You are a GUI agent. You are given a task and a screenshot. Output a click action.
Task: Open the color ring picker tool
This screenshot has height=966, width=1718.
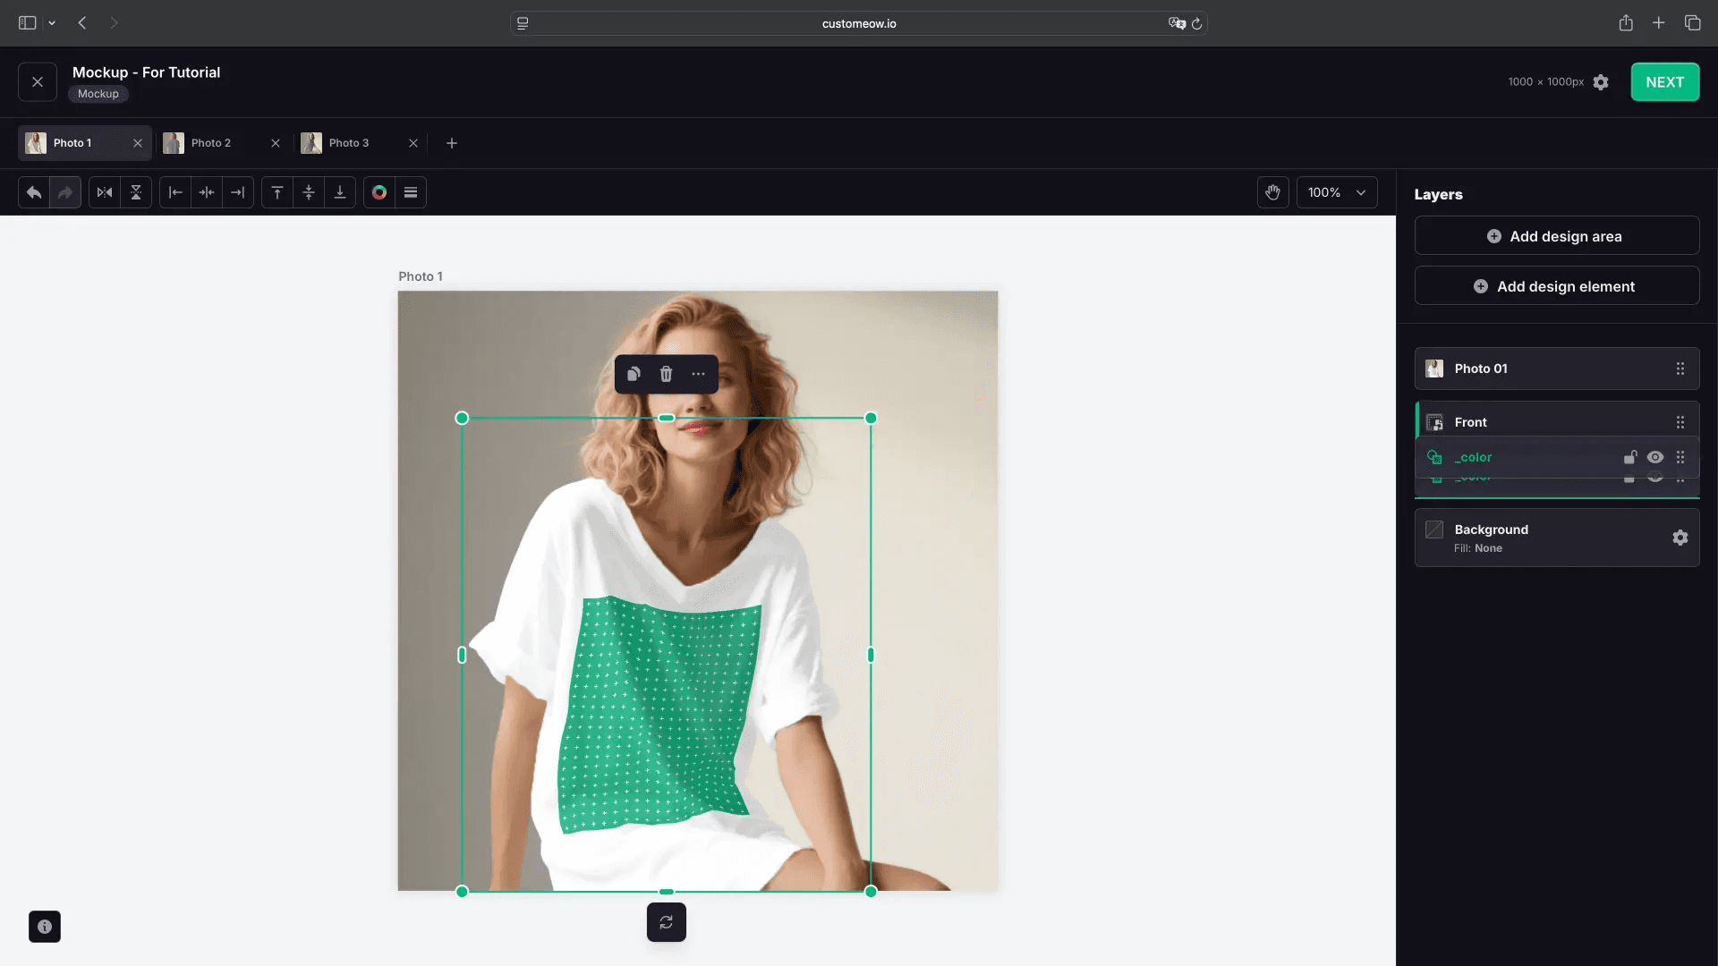(x=379, y=192)
